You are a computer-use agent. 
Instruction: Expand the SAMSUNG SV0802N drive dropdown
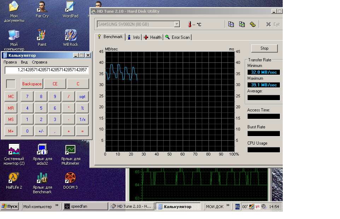pyautogui.click(x=177, y=24)
